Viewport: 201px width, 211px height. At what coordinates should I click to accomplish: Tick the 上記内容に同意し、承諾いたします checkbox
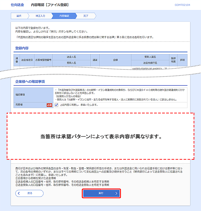(56, 105)
